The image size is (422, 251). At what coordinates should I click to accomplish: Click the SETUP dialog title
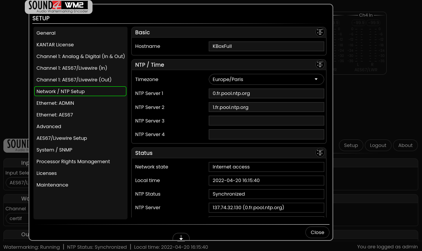tap(41, 18)
